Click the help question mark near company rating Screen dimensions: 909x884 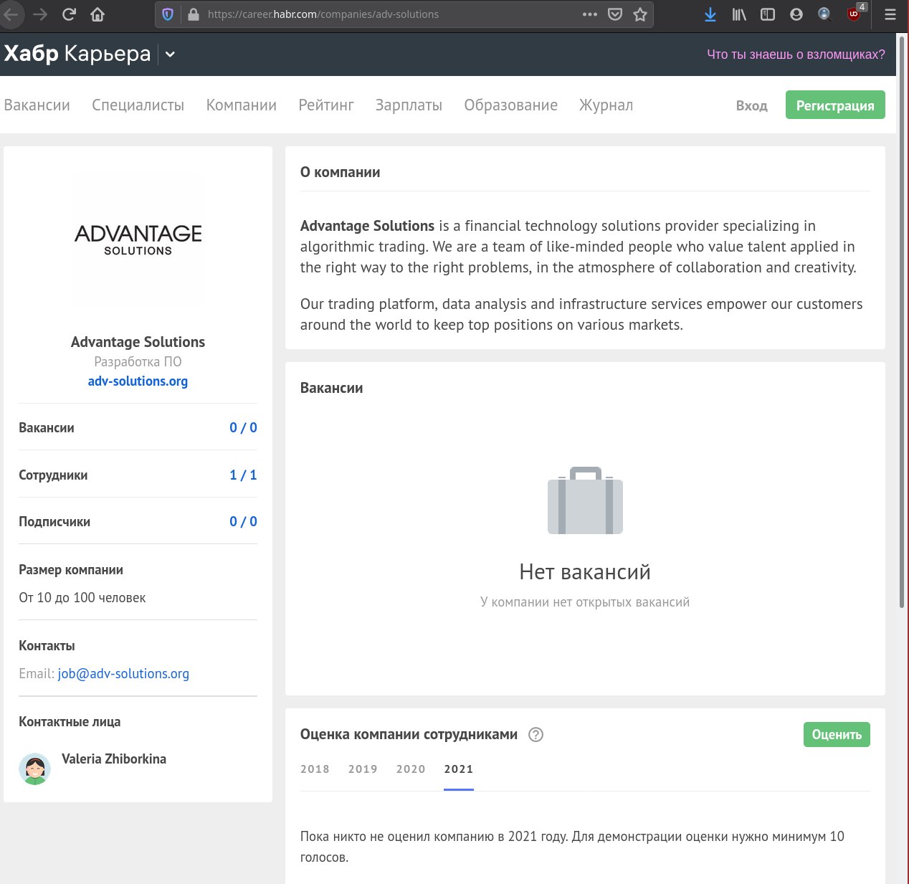(536, 735)
